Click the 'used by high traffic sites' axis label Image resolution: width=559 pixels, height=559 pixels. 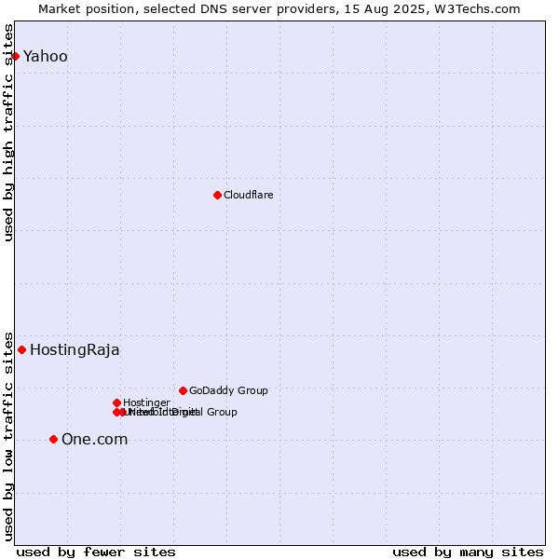(x=7, y=132)
